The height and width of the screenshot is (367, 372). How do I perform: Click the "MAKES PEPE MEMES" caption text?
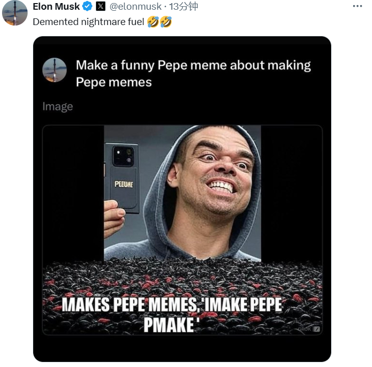click(x=129, y=305)
